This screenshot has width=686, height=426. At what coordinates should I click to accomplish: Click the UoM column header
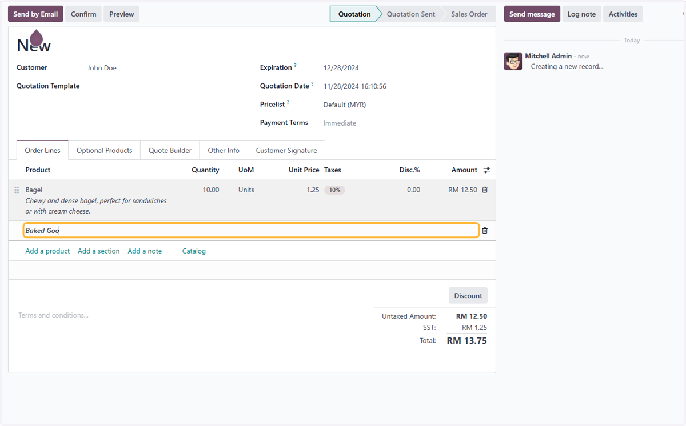pyautogui.click(x=246, y=170)
